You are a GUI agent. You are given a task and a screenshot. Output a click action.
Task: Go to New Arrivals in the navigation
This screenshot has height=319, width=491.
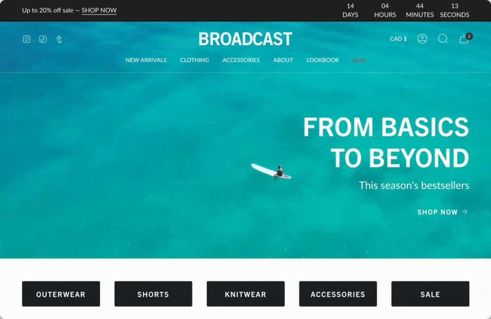pyautogui.click(x=146, y=60)
